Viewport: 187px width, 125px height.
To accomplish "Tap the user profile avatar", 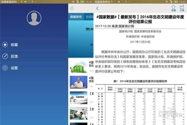I will click(x=34, y=18).
